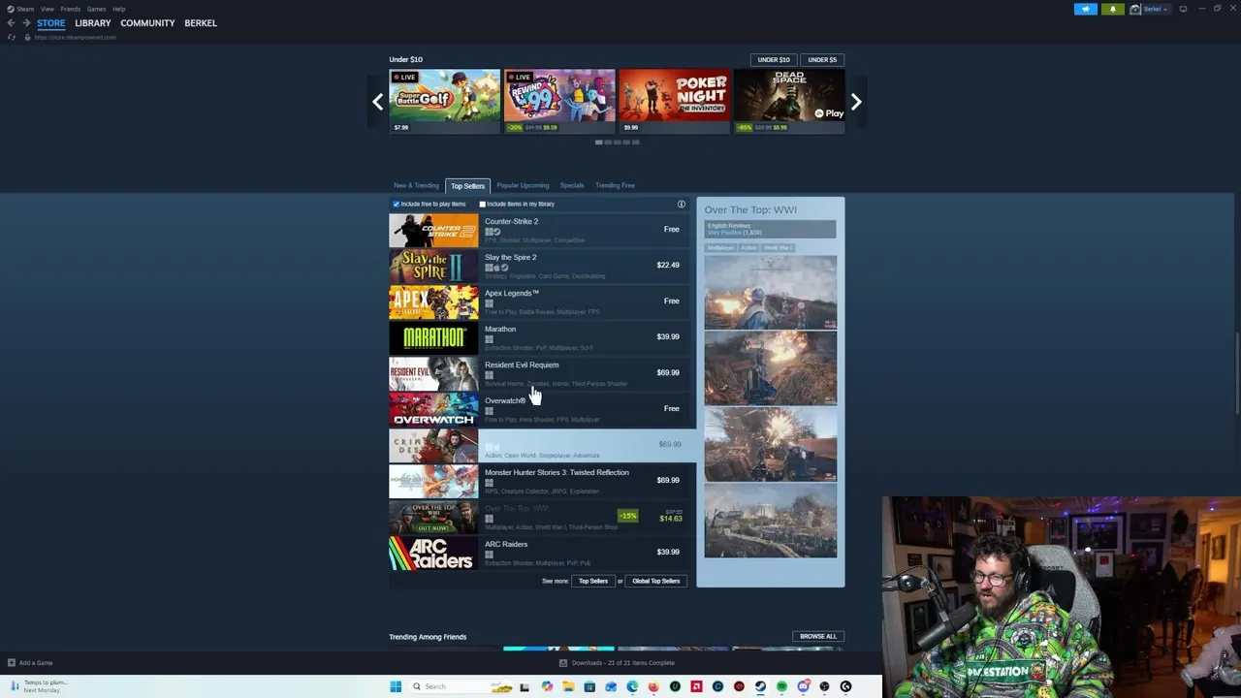Open the Dead Space capsule
1241x698 pixels.
point(788,101)
